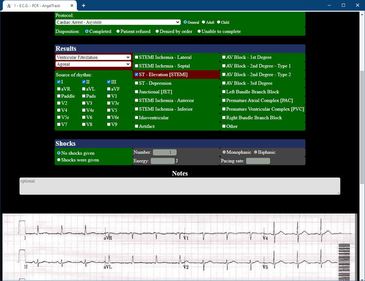Check Right Bundle Branch Block

(x=224, y=118)
